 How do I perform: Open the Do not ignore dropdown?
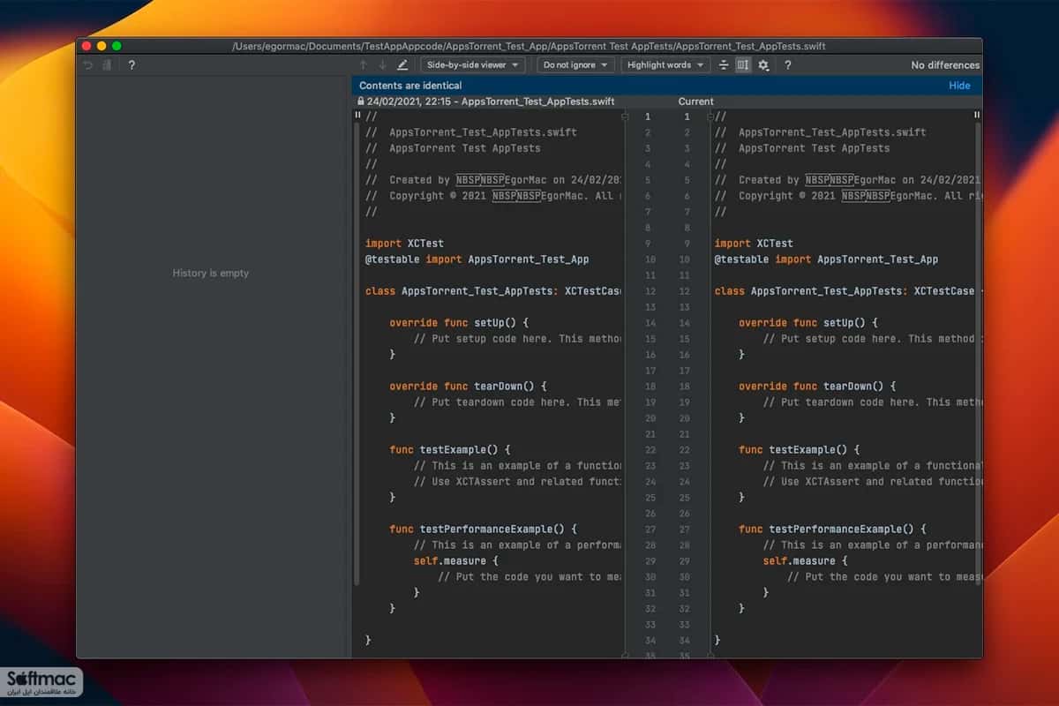(x=575, y=65)
